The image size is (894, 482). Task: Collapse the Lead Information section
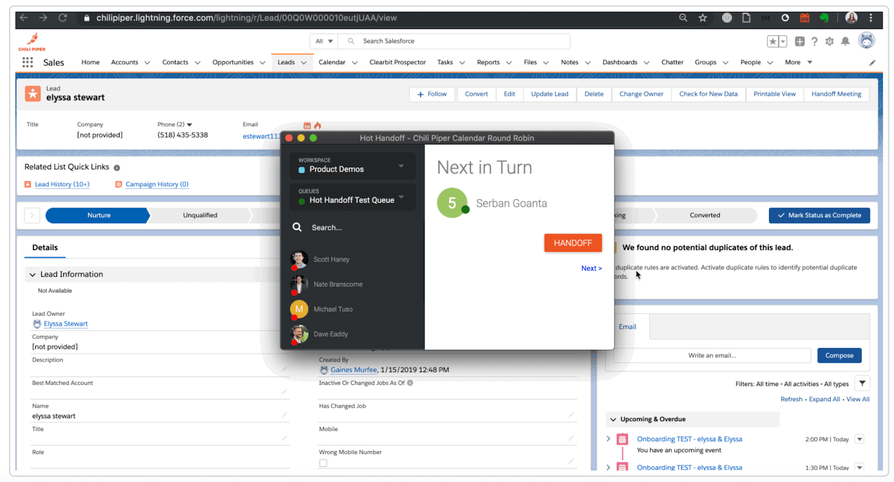[32, 274]
